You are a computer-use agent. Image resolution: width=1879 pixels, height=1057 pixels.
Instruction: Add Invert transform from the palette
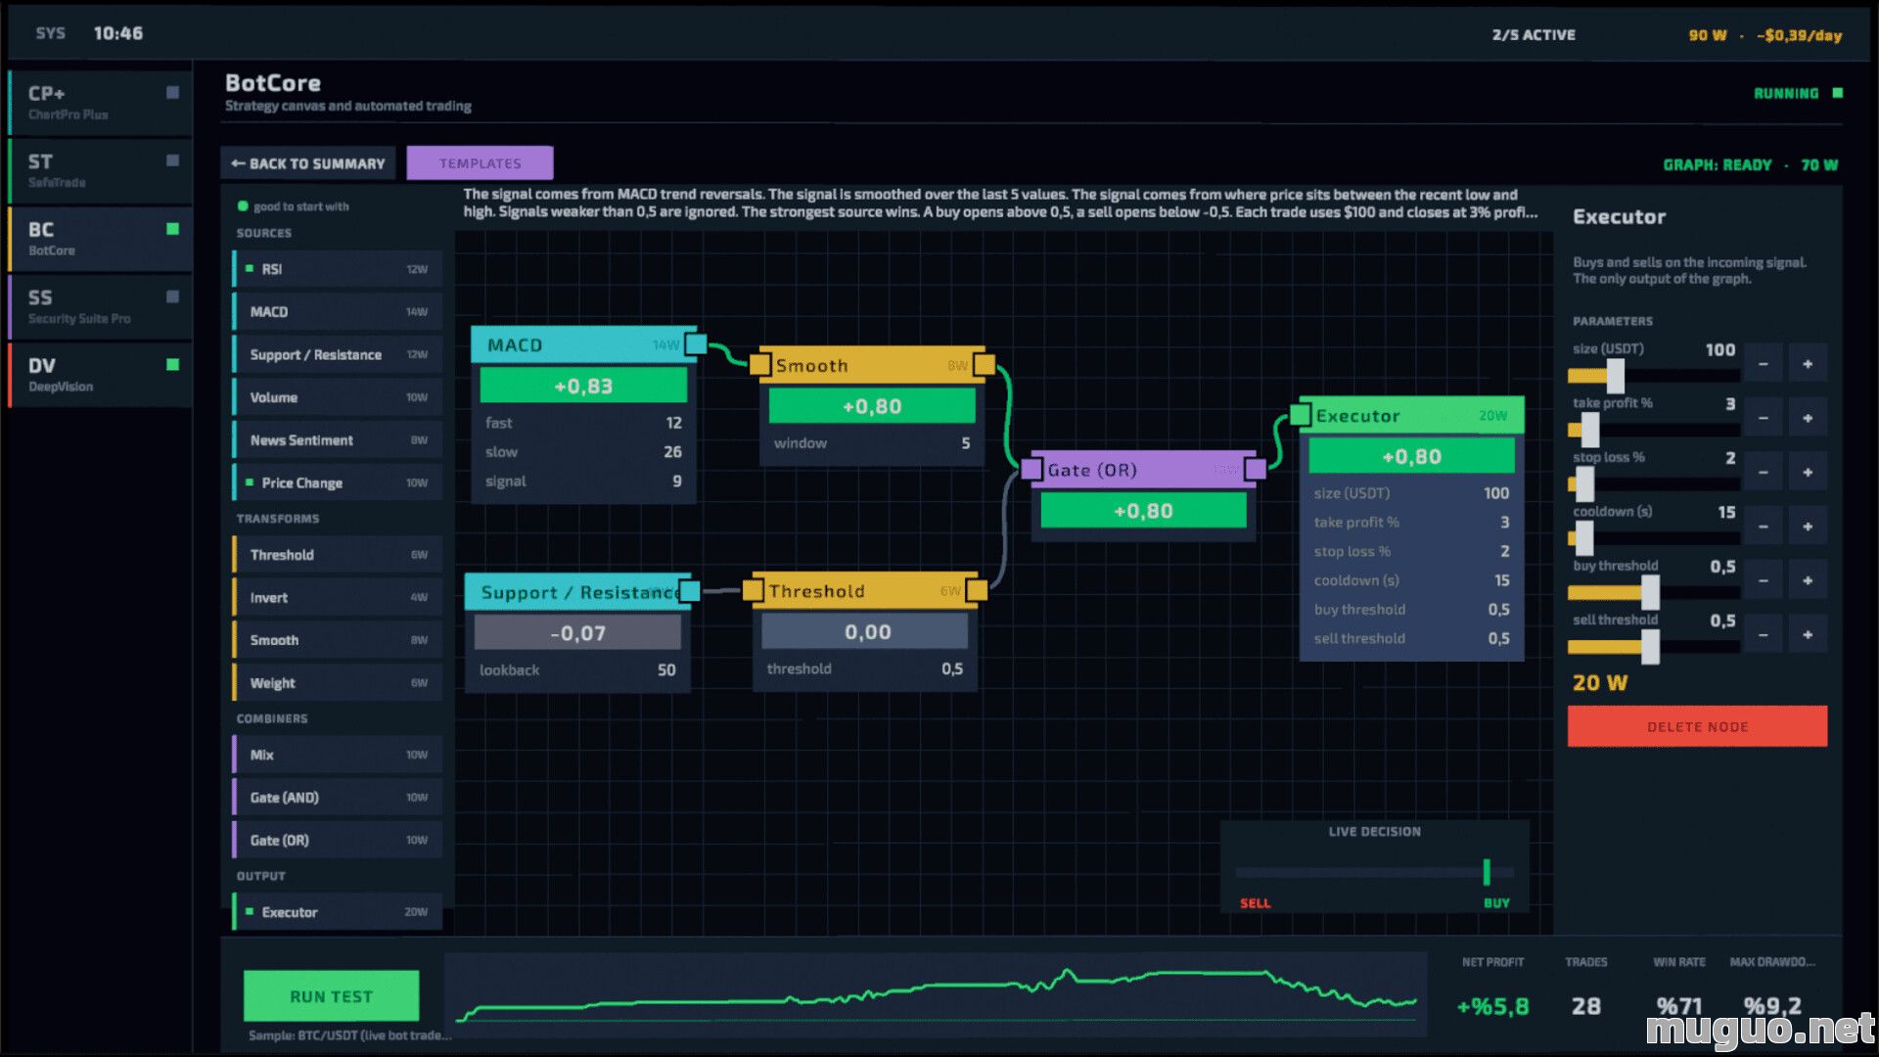coord(338,597)
